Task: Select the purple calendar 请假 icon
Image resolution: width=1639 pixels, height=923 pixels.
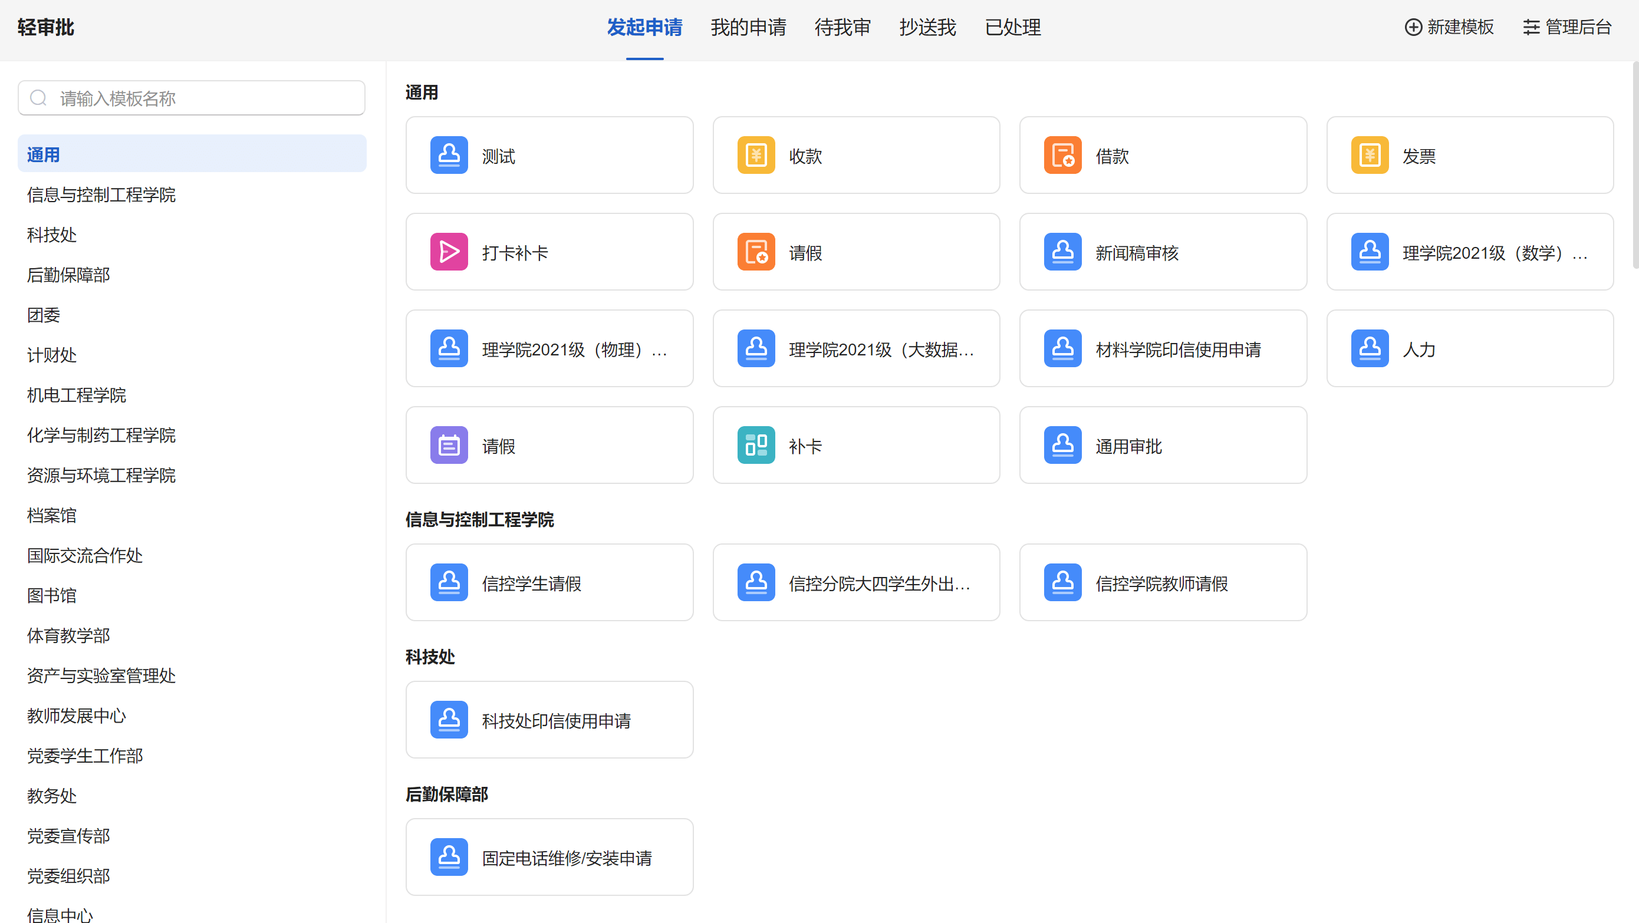Action: pos(449,445)
